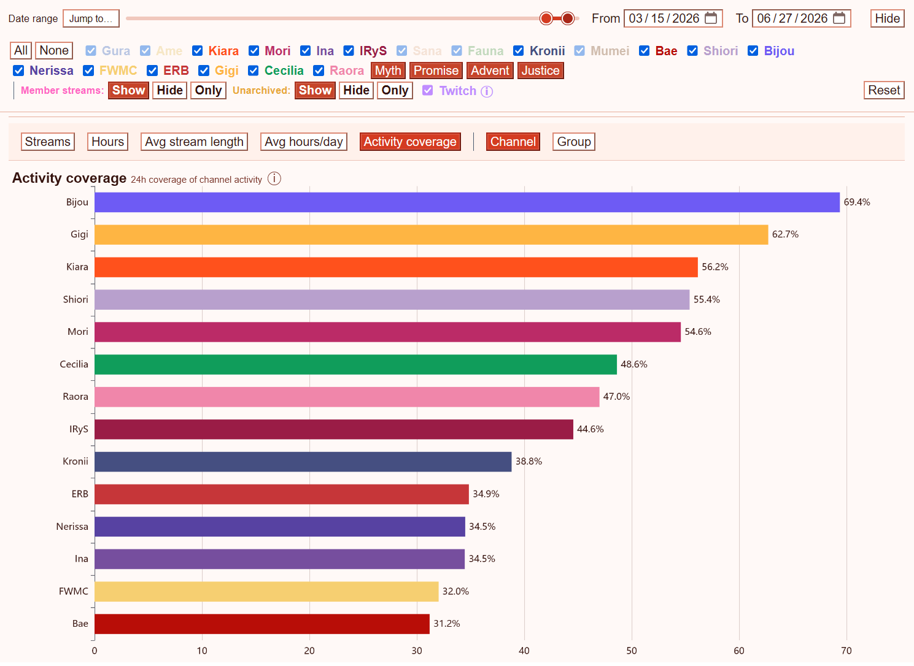Uncheck the Bijou checkbox
914x666 pixels.
[753, 51]
